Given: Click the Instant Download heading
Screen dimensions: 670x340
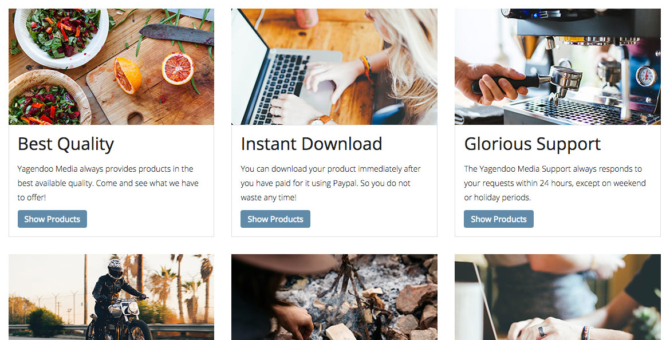Looking at the screenshot, I should [x=311, y=144].
